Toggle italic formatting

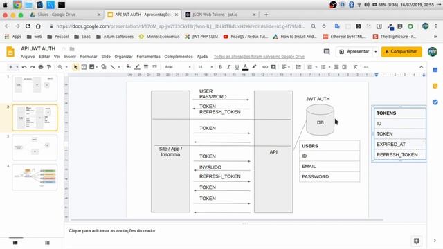click(228, 67)
